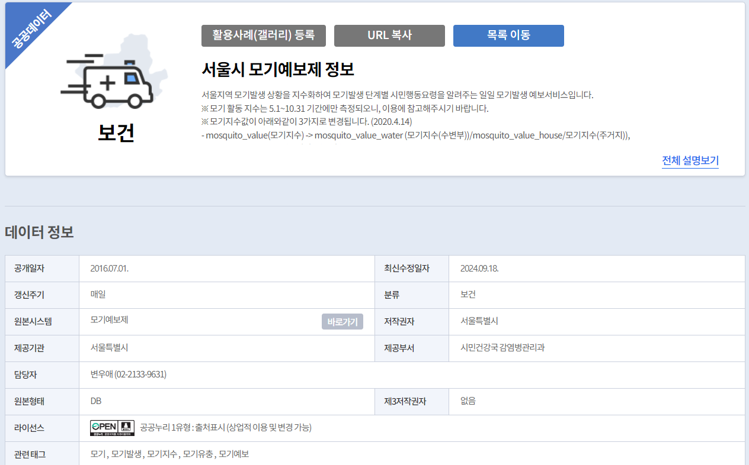749x465 pixels.
Task: Click the 갱신주기 row label
Action: (30, 295)
